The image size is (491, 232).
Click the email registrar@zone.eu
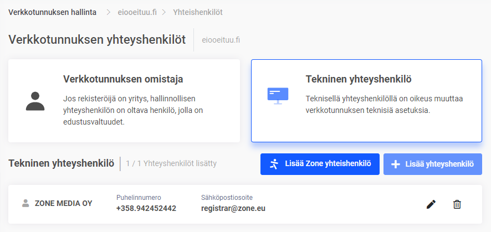(x=233, y=209)
